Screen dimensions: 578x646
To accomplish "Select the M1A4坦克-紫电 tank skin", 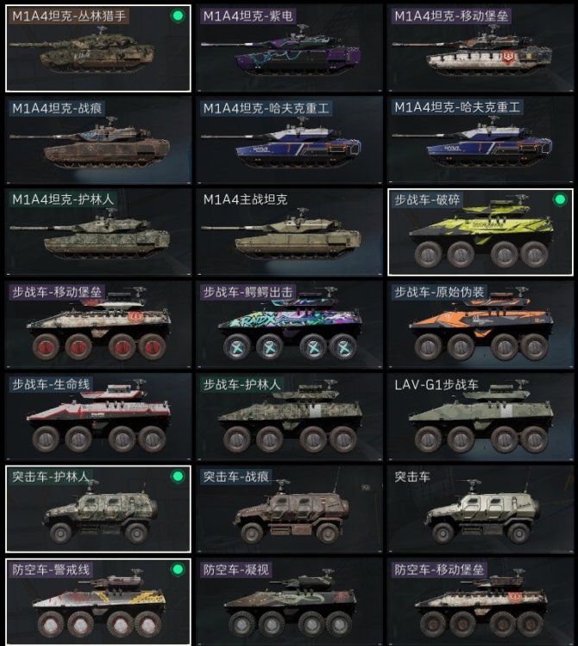I will point(289,48).
